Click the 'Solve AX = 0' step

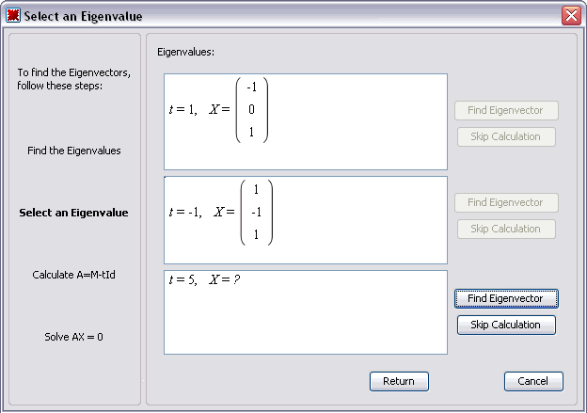pos(74,337)
